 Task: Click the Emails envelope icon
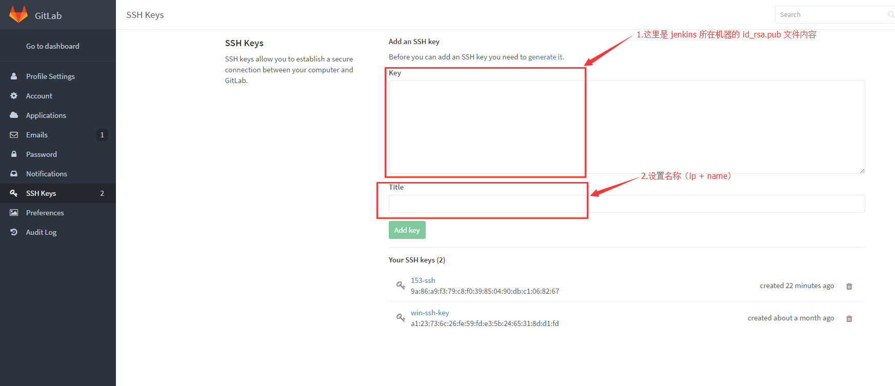pos(14,135)
